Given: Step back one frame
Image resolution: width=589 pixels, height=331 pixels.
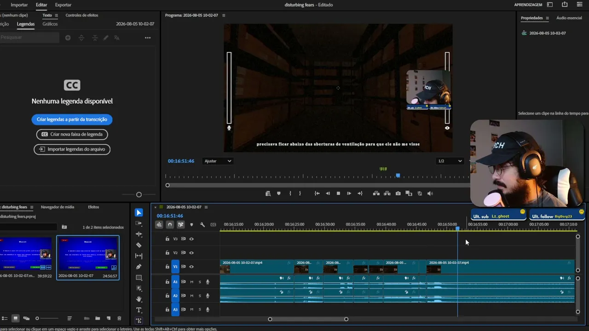Looking at the screenshot, I should (328, 194).
